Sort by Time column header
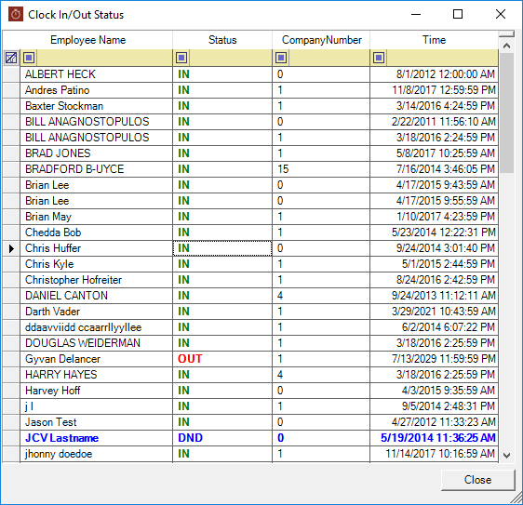 [434, 40]
